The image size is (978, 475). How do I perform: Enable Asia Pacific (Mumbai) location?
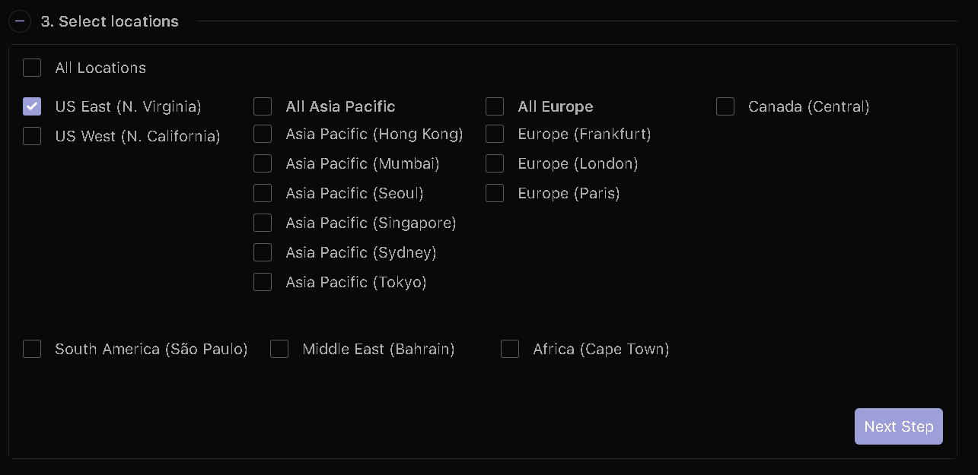click(x=263, y=163)
